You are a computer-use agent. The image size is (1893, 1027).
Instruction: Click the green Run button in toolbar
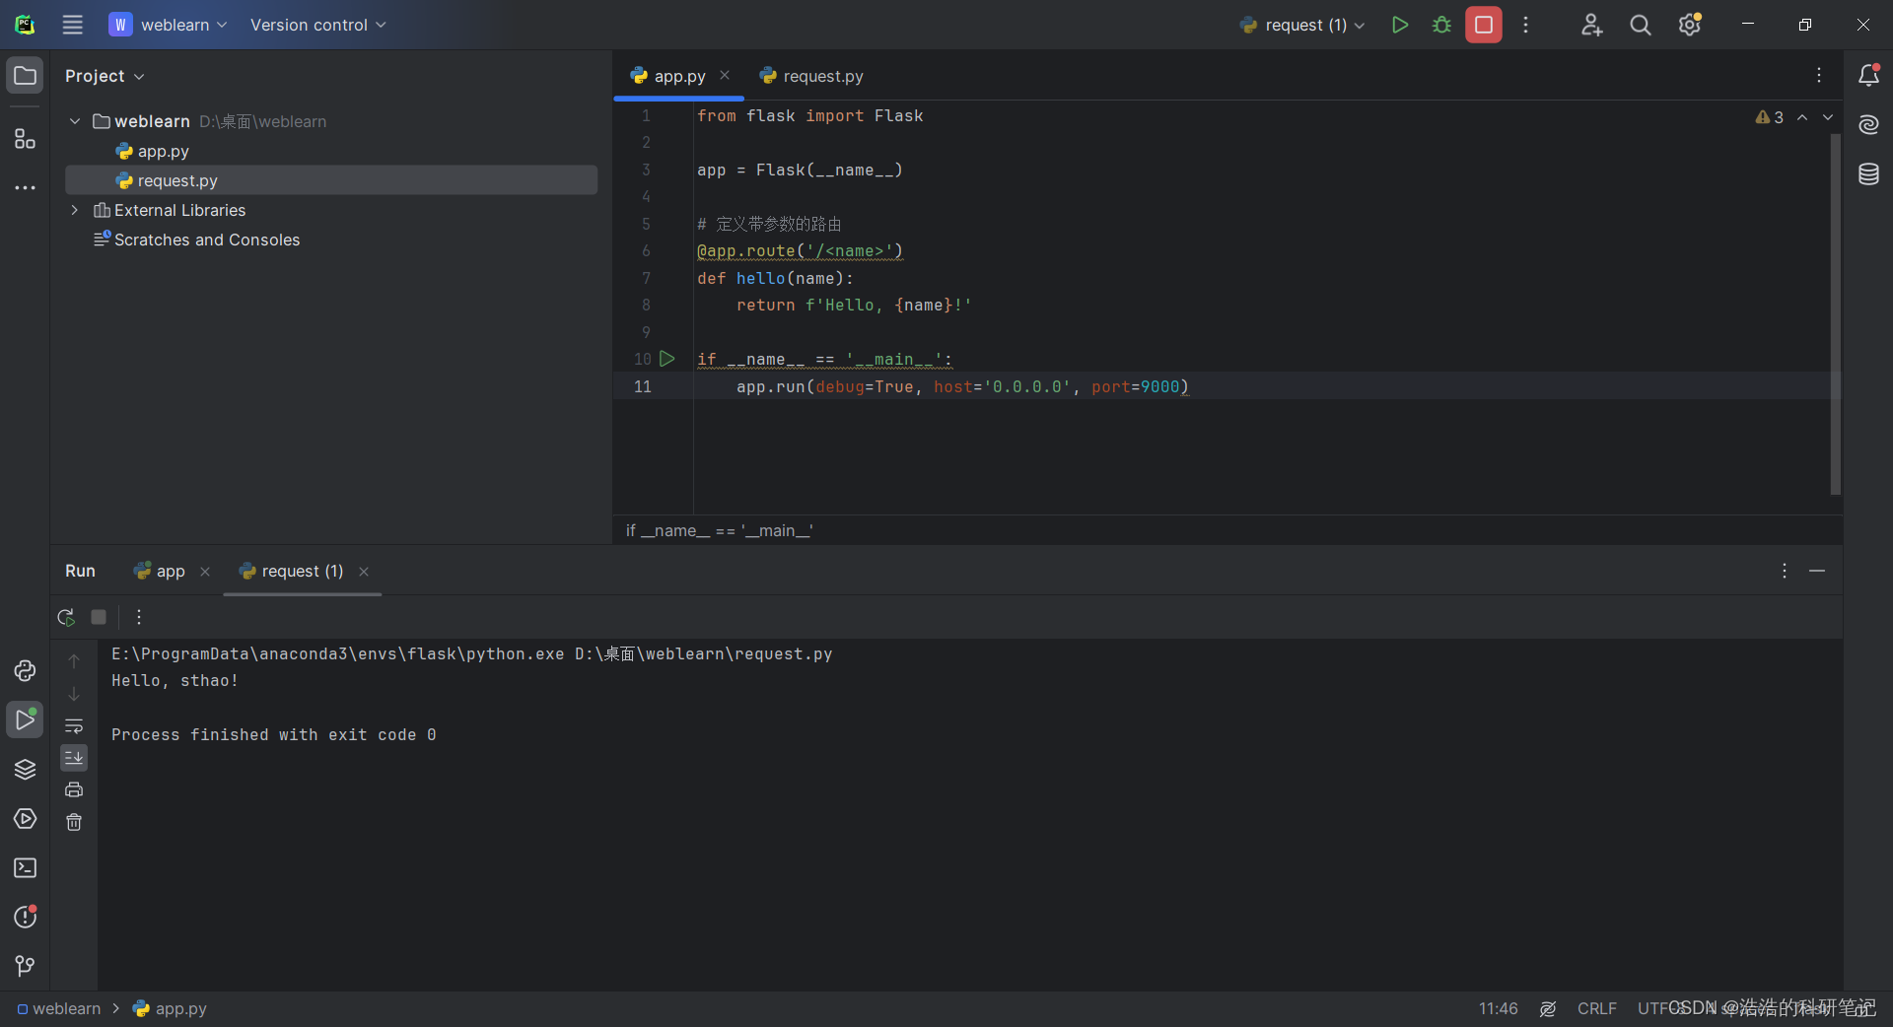pyautogui.click(x=1399, y=25)
